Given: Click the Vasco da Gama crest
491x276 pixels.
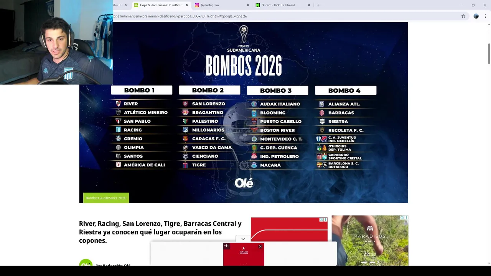Looking at the screenshot, I should (x=185, y=148).
